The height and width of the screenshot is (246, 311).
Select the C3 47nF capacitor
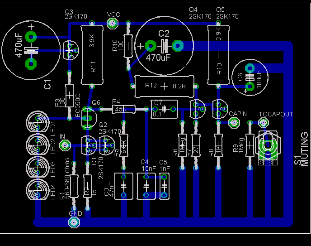(x=124, y=186)
